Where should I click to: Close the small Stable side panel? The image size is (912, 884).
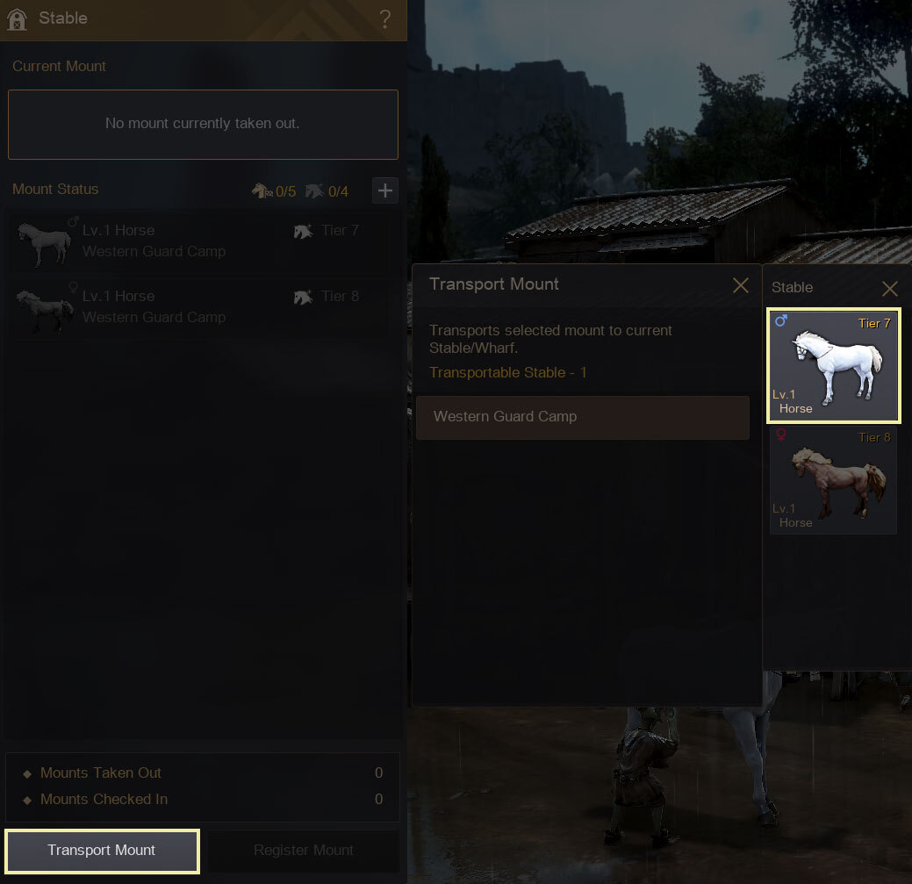pyautogui.click(x=889, y=289)
